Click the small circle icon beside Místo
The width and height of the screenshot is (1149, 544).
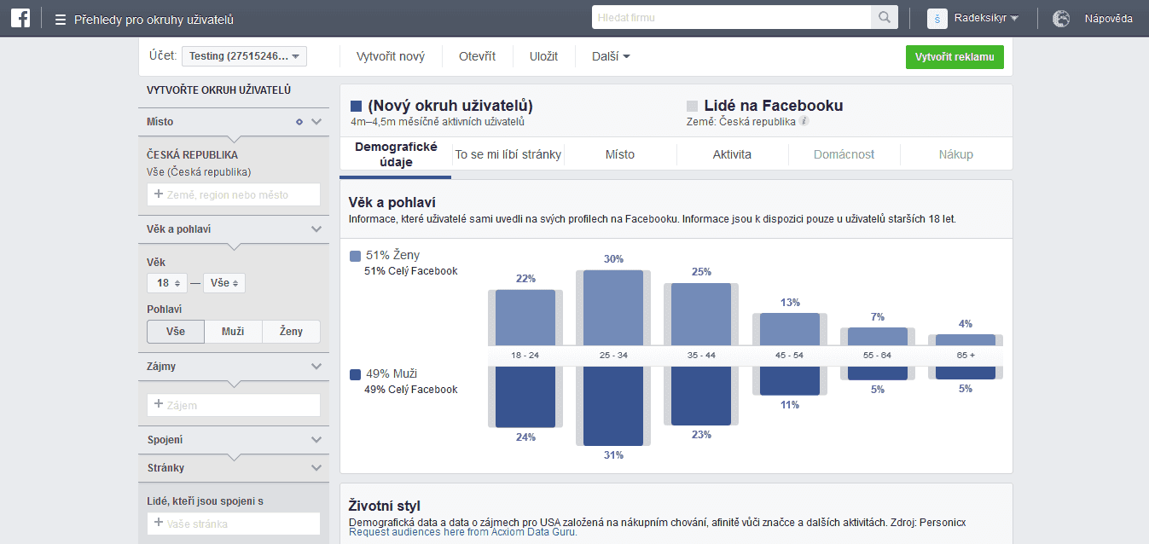pyautogui.click(x=299, y=122)
